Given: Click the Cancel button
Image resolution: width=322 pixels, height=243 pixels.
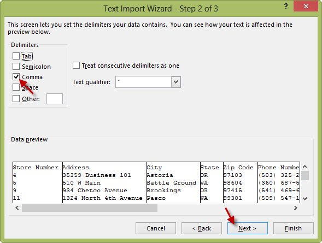Looking at the screenshot, I should pyautogui.click(x=156, y=228).
